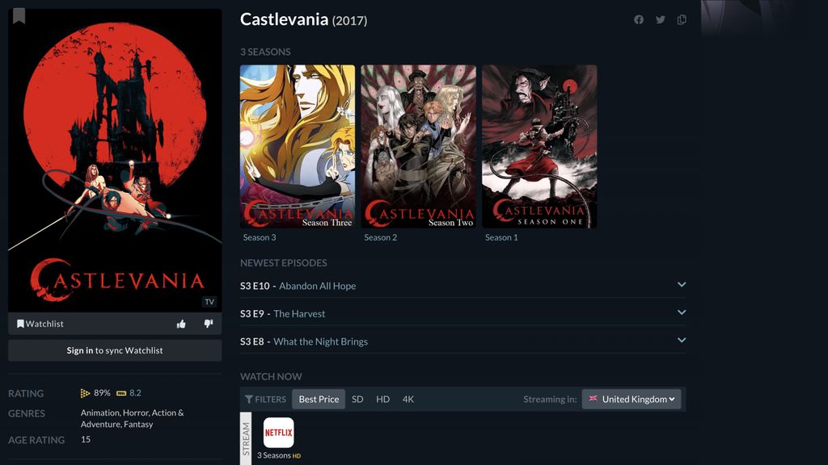828x465 pixels.
Task: Share Castlevania using the Twitter icon
Action: 660,19
